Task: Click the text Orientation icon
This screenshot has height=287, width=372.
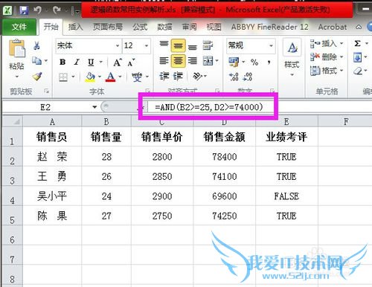Action: coord(198,77)
